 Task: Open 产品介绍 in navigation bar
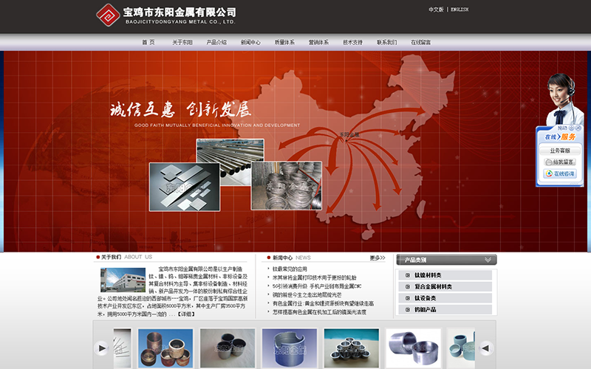[x=216, y=42]
